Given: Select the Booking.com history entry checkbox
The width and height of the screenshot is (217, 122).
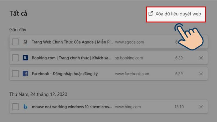Looking at the screenshot, I should coord(15,58).
